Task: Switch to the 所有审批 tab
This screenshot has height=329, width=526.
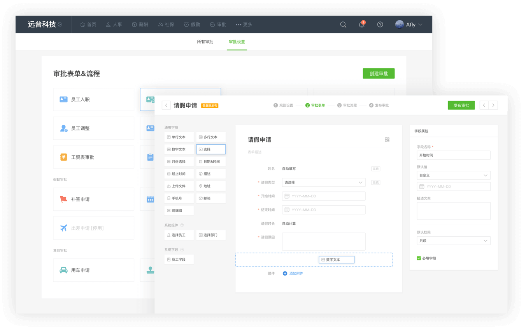Action: [205, 42]
